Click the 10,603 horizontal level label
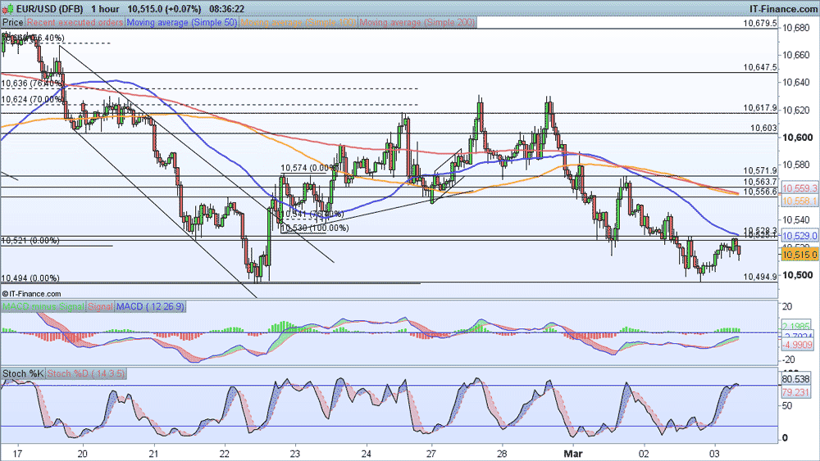Image resolution: width=820 pixels, height=461 pixels. point(763,128)
